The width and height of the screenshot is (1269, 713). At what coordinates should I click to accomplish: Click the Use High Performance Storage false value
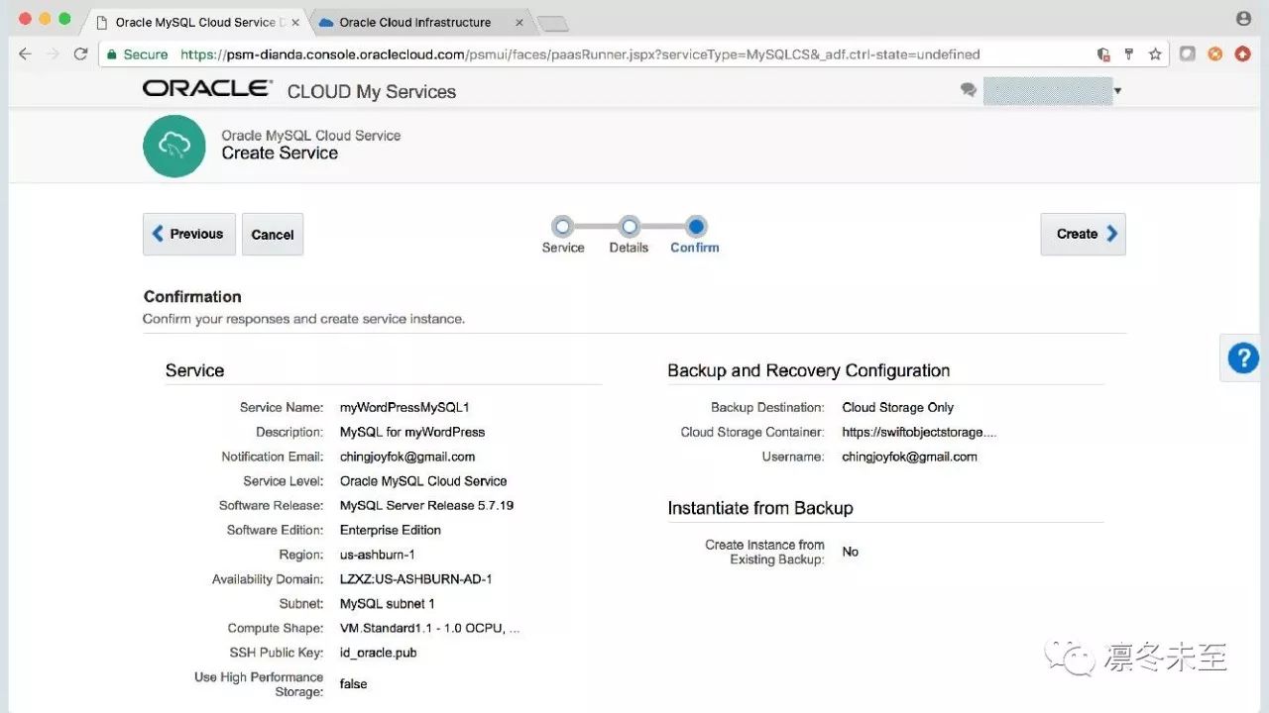pyautogui.click(x=354, y=684)
